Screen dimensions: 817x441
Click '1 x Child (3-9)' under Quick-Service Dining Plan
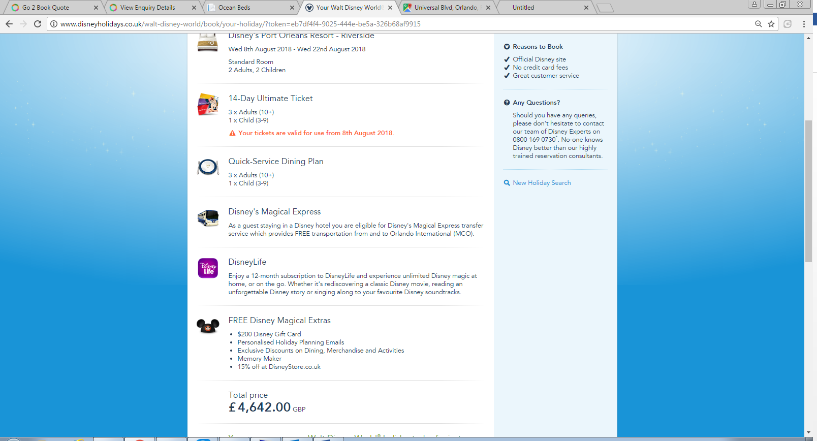248,183
